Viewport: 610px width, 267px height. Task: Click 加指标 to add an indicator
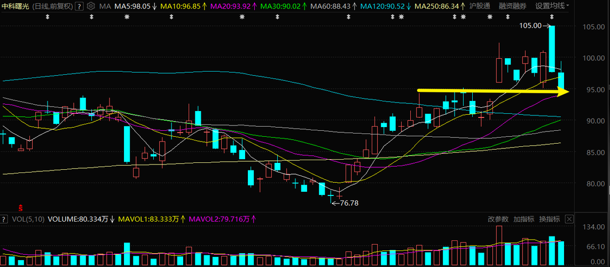click(523, 219)
